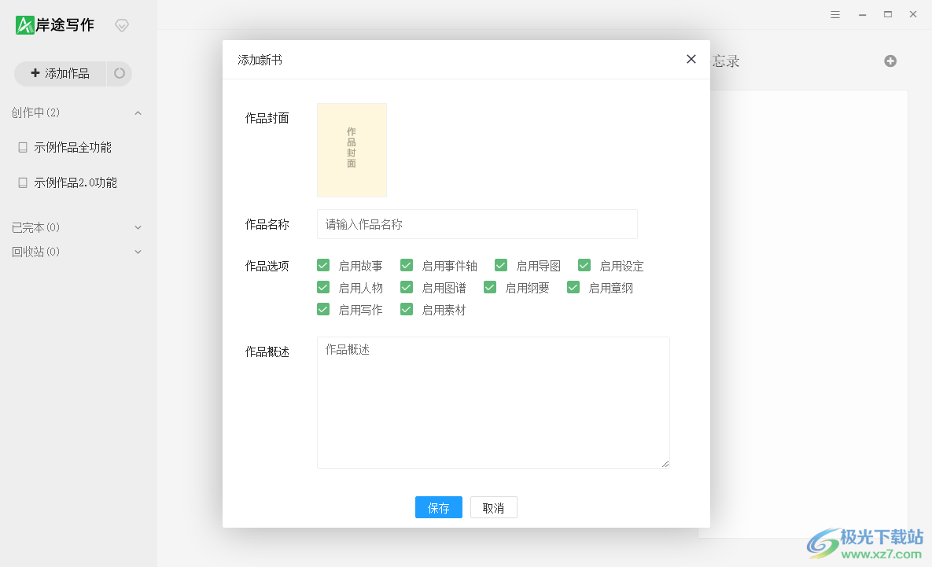This screenshot has height=567, width=932.
Task: Click the plus icon in memo panel
Action: [890, 61]
